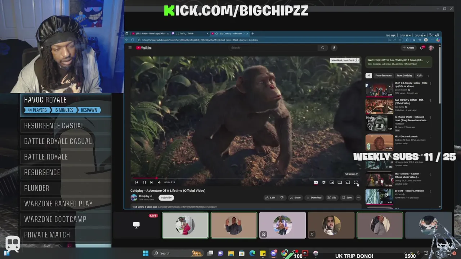Switch to the FireTv Twitch tab
The image size is (461, 259).
[189, 33]
